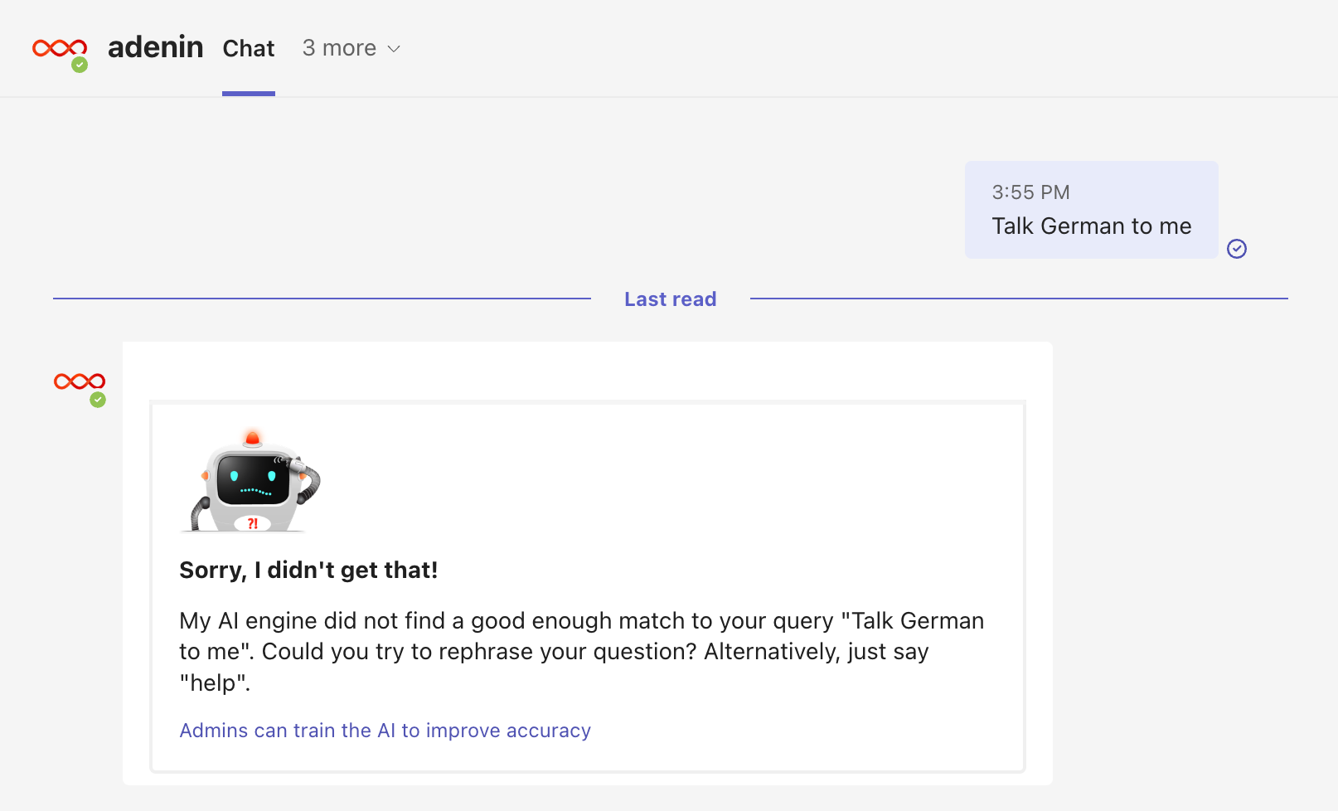Screen dimensions: 1338x811
Task: Click the "?!" badge on the robot
Action: pyautogui.click(x=252, y=523)
